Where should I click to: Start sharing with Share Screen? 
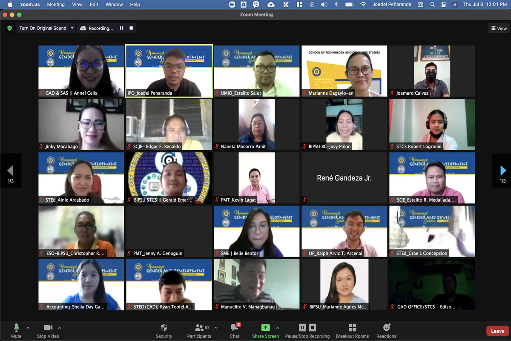pyautogui.click(x=265, y=330)
